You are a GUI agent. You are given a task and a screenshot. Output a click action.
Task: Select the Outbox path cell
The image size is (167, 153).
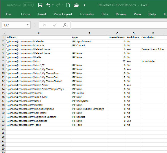pos(38,105)
